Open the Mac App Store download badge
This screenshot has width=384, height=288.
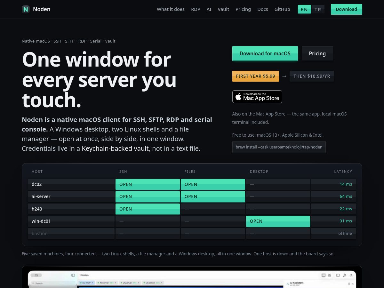[257, 97]
